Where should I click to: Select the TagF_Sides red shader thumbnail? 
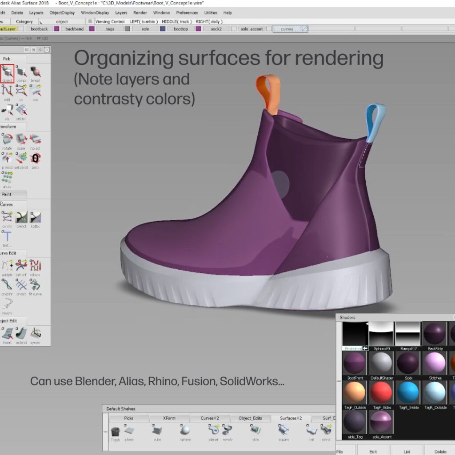tap(381, 393)
